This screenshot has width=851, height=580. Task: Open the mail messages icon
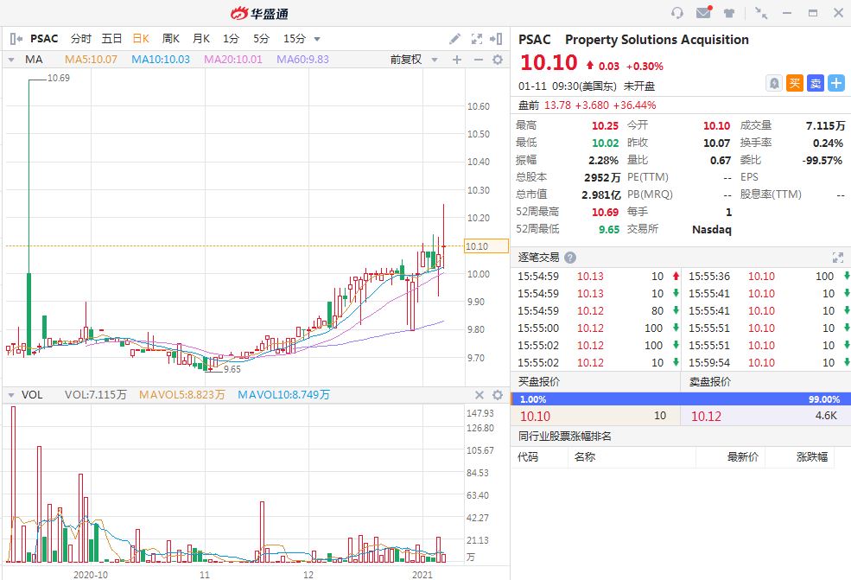point(704,13)
